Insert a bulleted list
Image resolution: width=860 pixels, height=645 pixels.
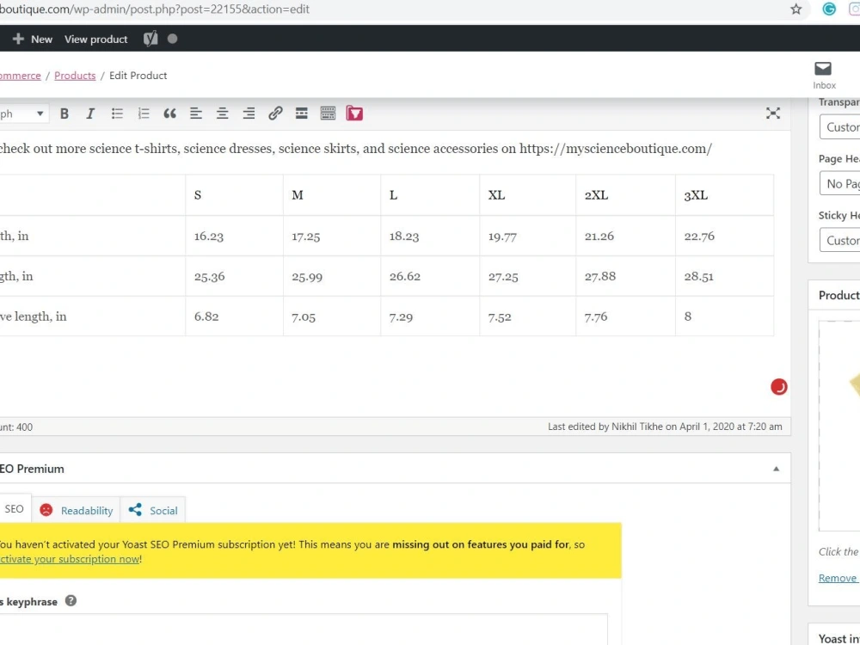117,114
